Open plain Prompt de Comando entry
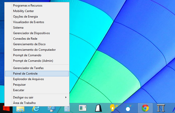This screenshot has height=113, width=175. pos(37,55)
